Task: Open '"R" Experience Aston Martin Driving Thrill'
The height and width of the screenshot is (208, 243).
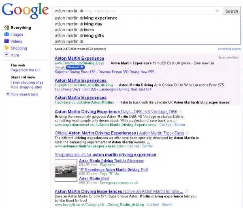Action: pos(113,170)
